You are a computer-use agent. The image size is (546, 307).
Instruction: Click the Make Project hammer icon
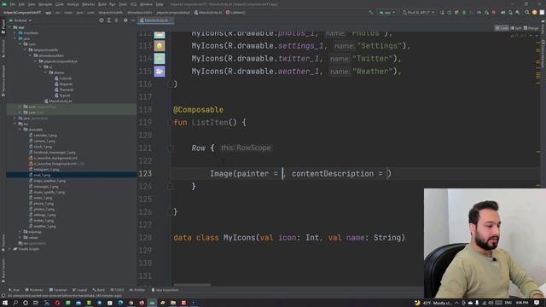[x=371, y=12]
